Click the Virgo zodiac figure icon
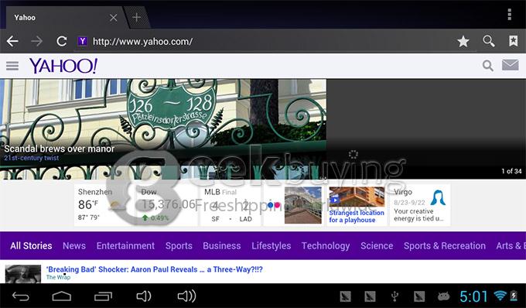 coord(438,197)
